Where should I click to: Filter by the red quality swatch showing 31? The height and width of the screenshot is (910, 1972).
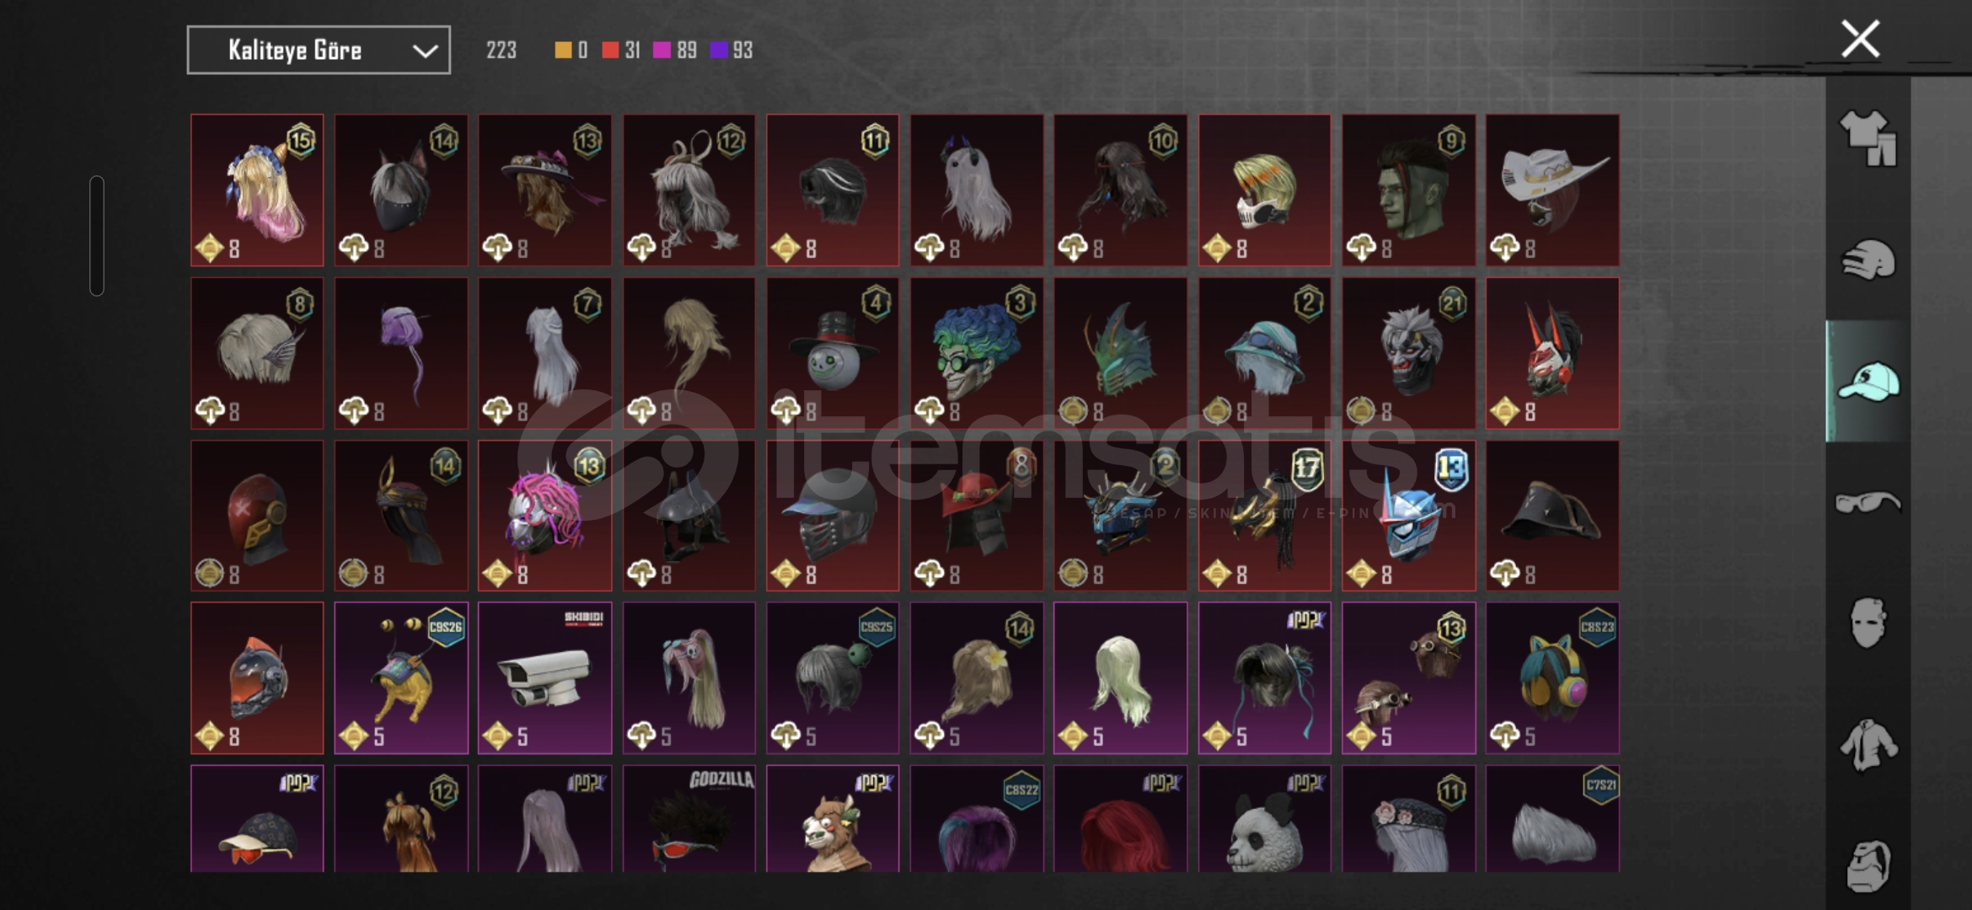click(621, 51)
